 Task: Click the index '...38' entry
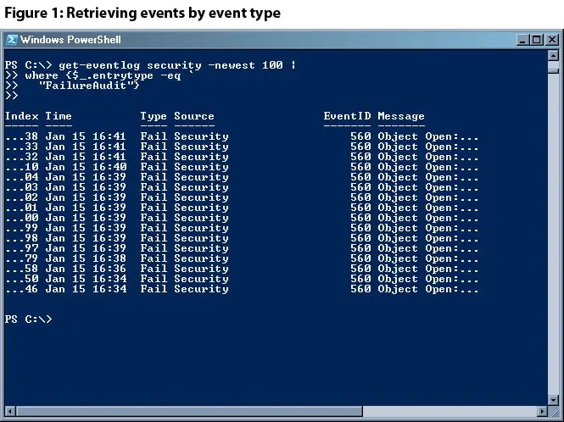tap(21, 136)
